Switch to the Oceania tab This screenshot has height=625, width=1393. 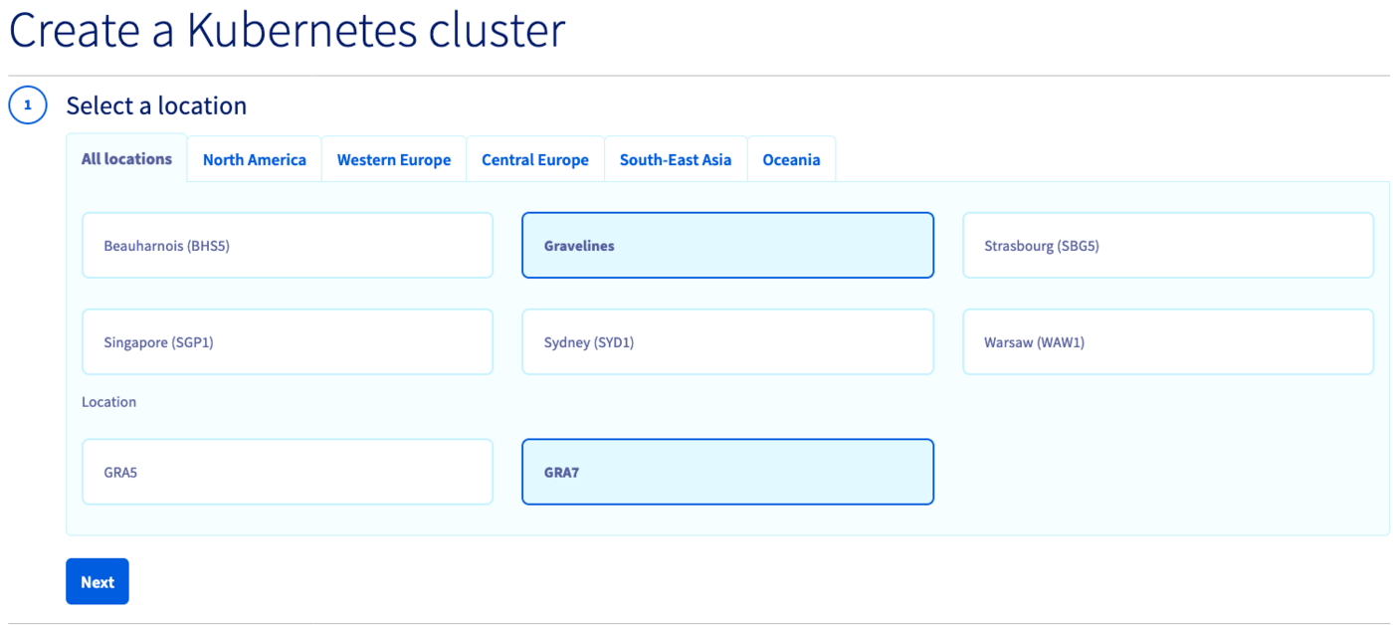pos(791,160)
